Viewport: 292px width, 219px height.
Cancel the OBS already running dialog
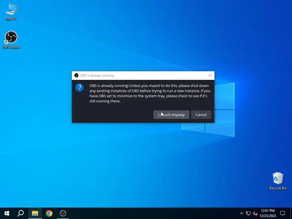[201, 115]
